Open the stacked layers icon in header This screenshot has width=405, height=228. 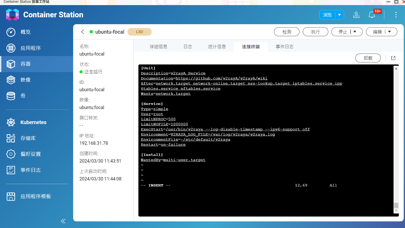click(x=356, y=15)
